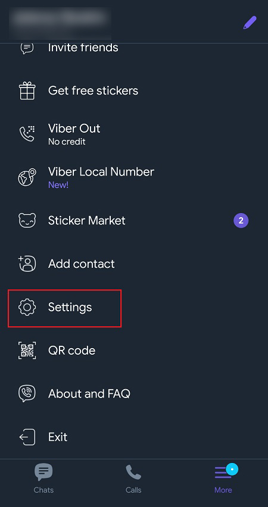
Task: Select the More tab
Action: [x=224, y=478]
